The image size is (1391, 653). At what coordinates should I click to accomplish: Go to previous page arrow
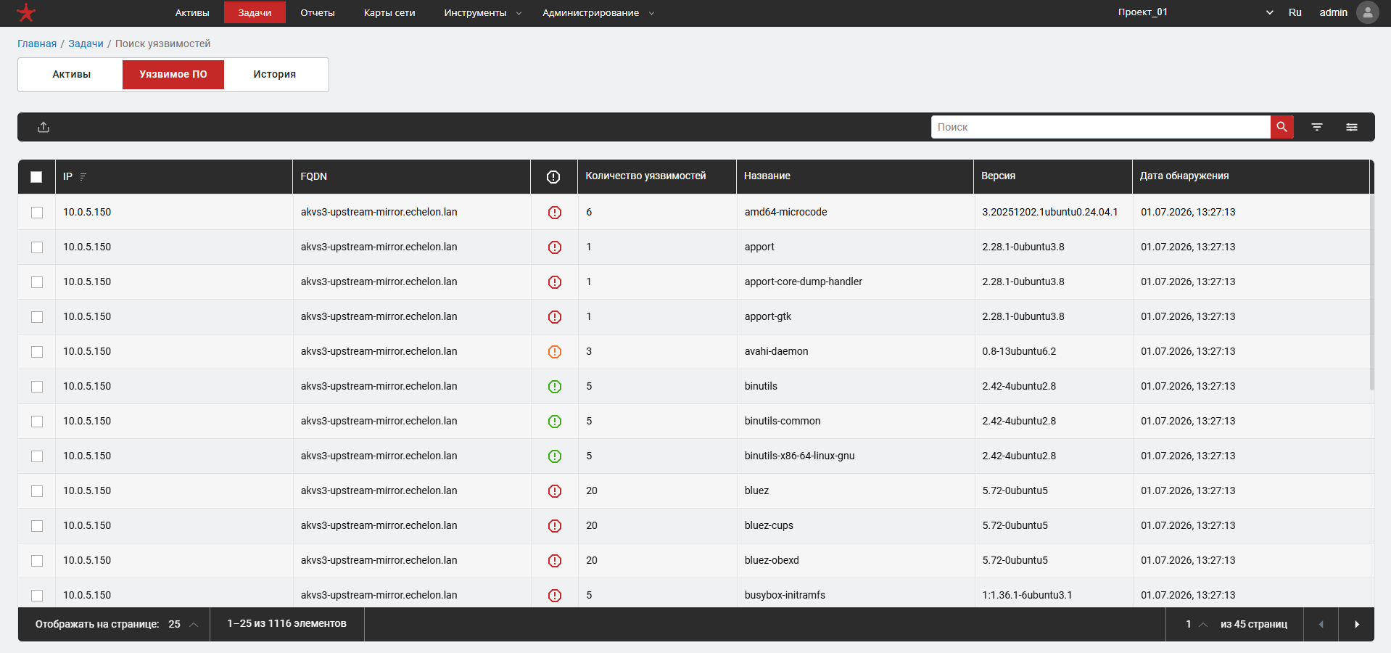point(1321,624)
